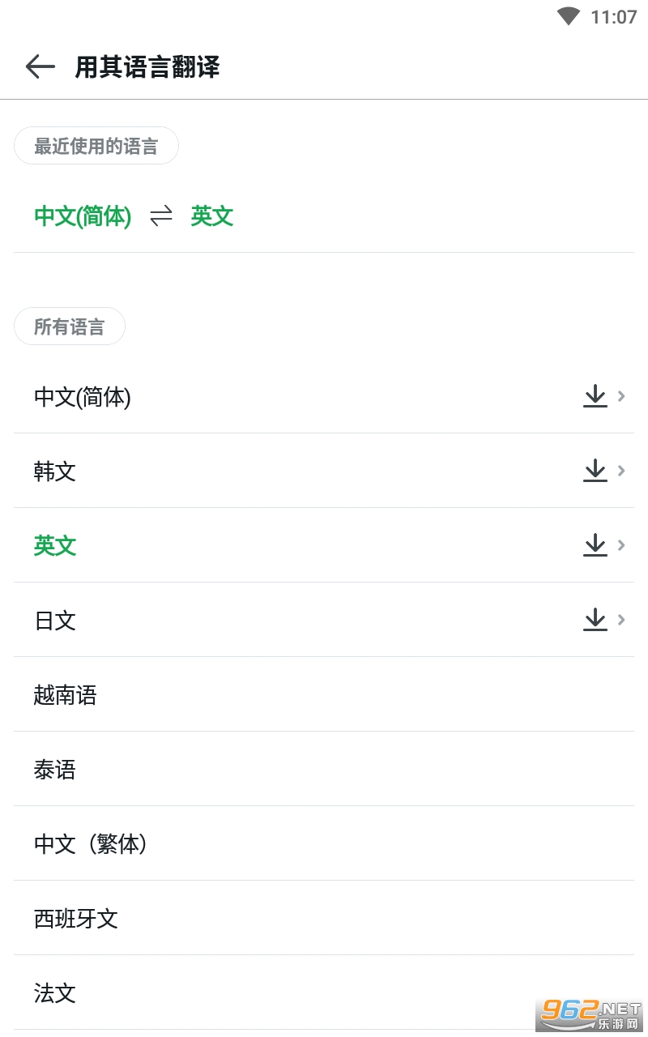Screen dimensions: 648x1037
Task: Choose 西班牙文 as the language
Action: [x=76, y=918]
